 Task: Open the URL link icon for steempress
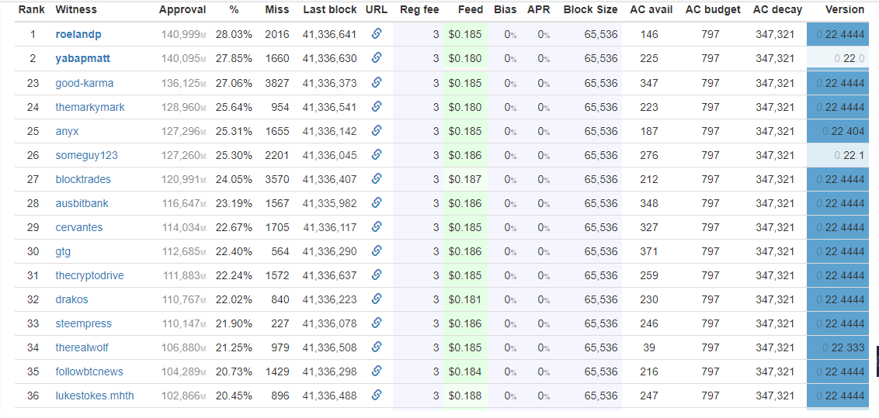click(377, 323)
